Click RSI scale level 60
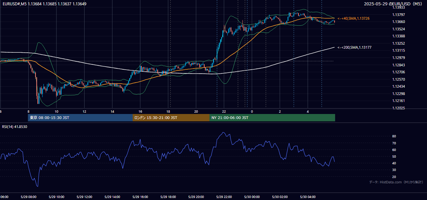Screen dimensions: 427x200 (x=394, y=150)
